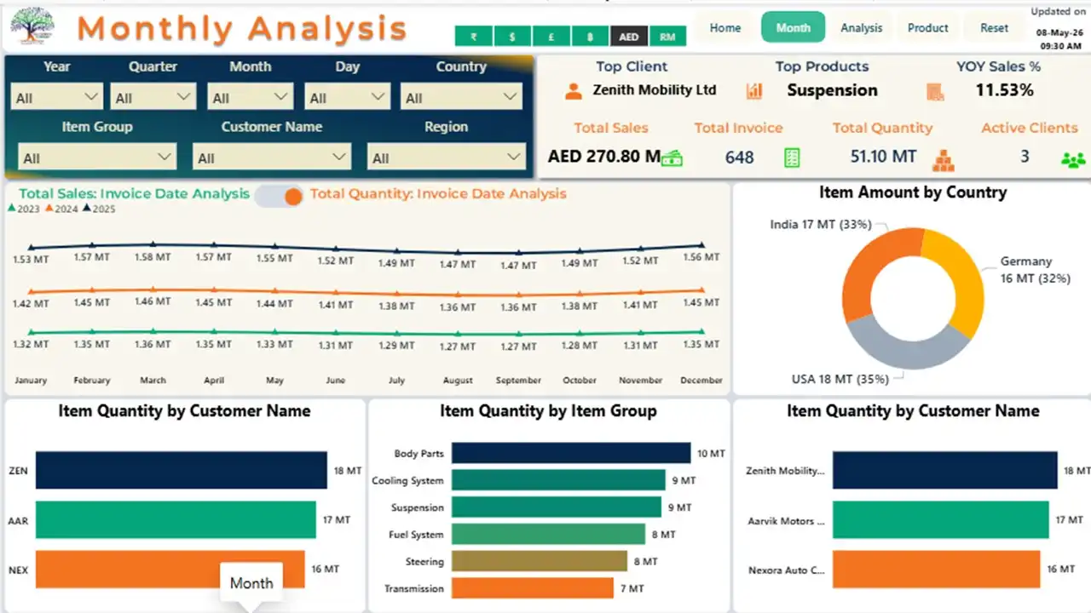Image resolution: width=1091 pixels, height=613 pixels.
Task: Select the AED currency button
Action: click(629, 37)
